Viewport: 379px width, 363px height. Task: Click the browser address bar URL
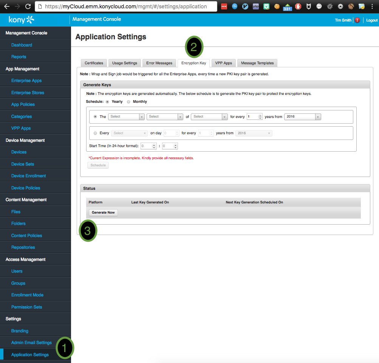126,6
